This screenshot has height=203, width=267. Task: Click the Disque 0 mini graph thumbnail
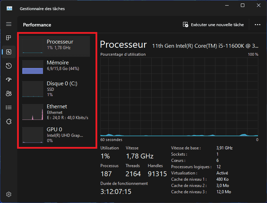pos(33,89)
